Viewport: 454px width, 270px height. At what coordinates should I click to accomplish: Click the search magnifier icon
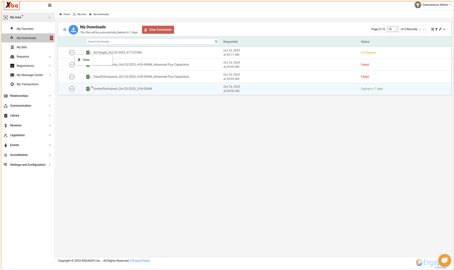tap(216, 42)
